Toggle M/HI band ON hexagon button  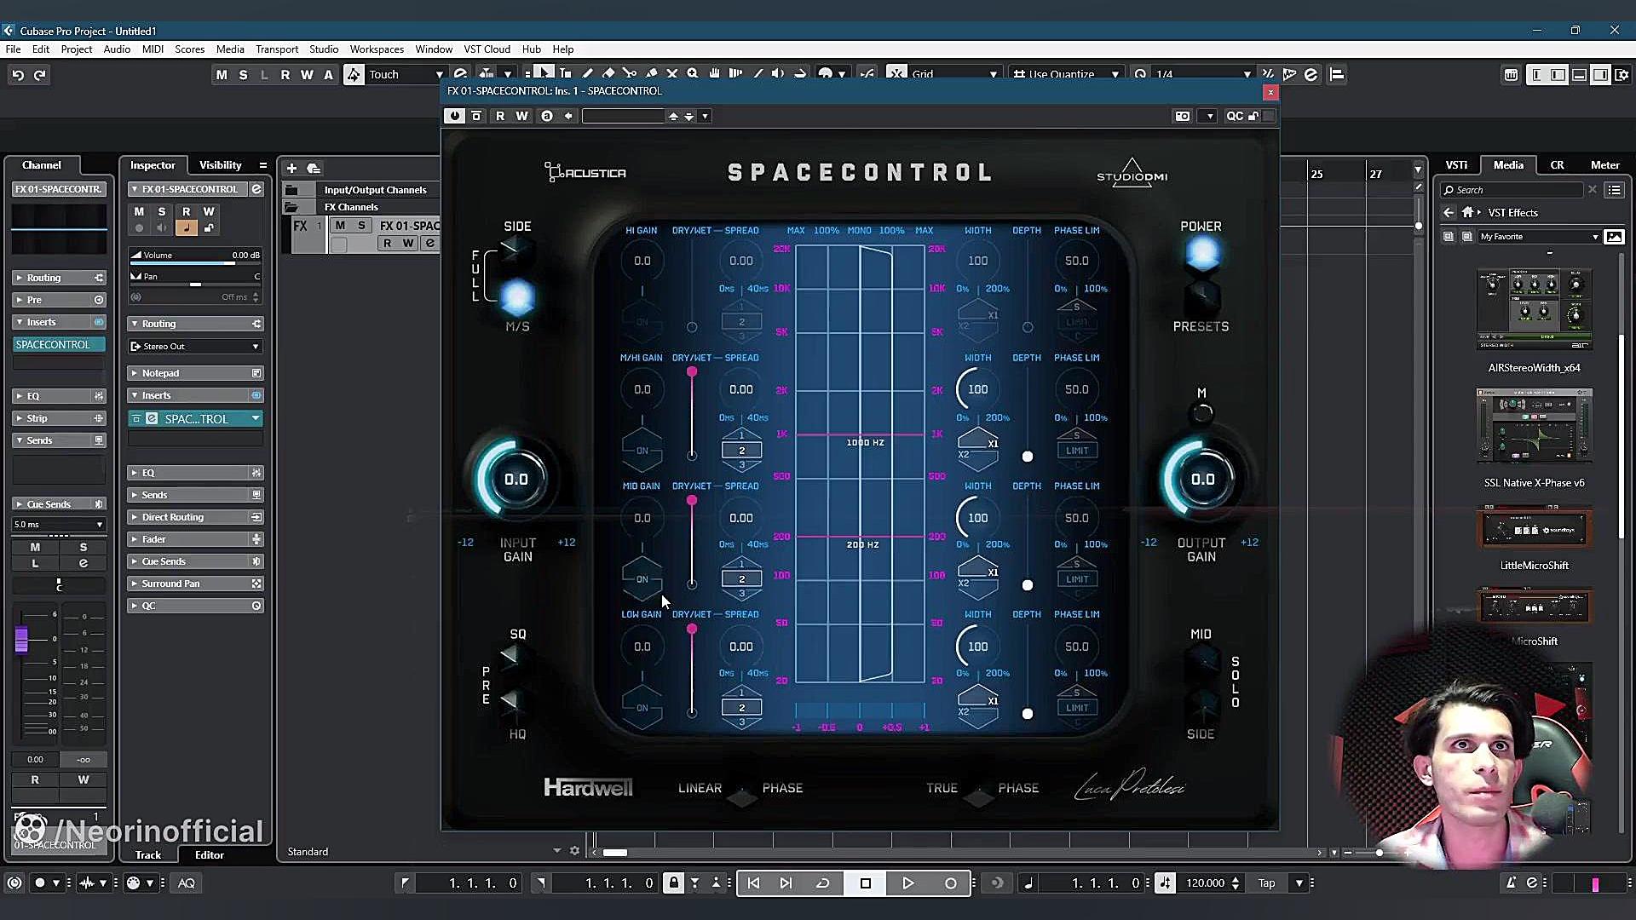click(642, 451)
